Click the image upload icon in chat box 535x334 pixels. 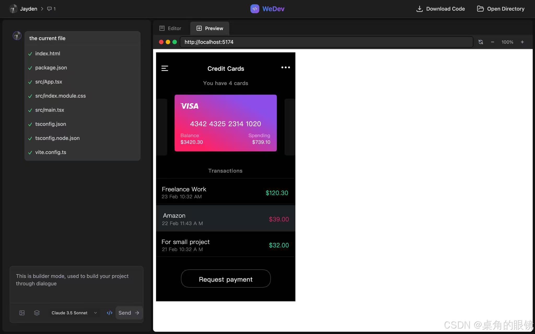[x=22, y=313]
